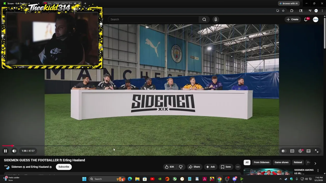Click the Sidemen channel avatar

pos(7,167)
